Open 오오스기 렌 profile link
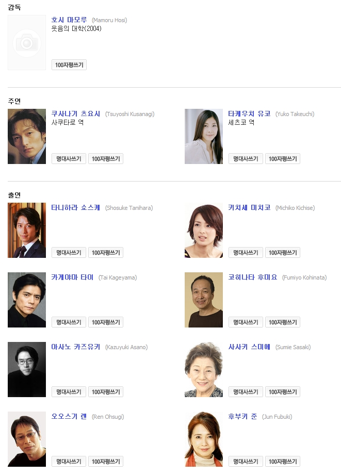This screenshot has width=341, height=475. point(69,417)
